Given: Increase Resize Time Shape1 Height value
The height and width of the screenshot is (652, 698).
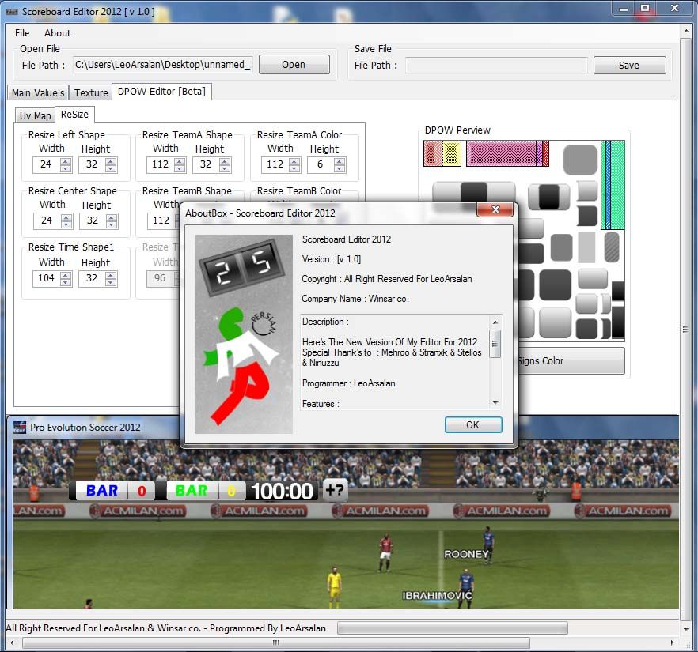Looking at the screenshot, I should pyautogui.click(x=111, y=274).
